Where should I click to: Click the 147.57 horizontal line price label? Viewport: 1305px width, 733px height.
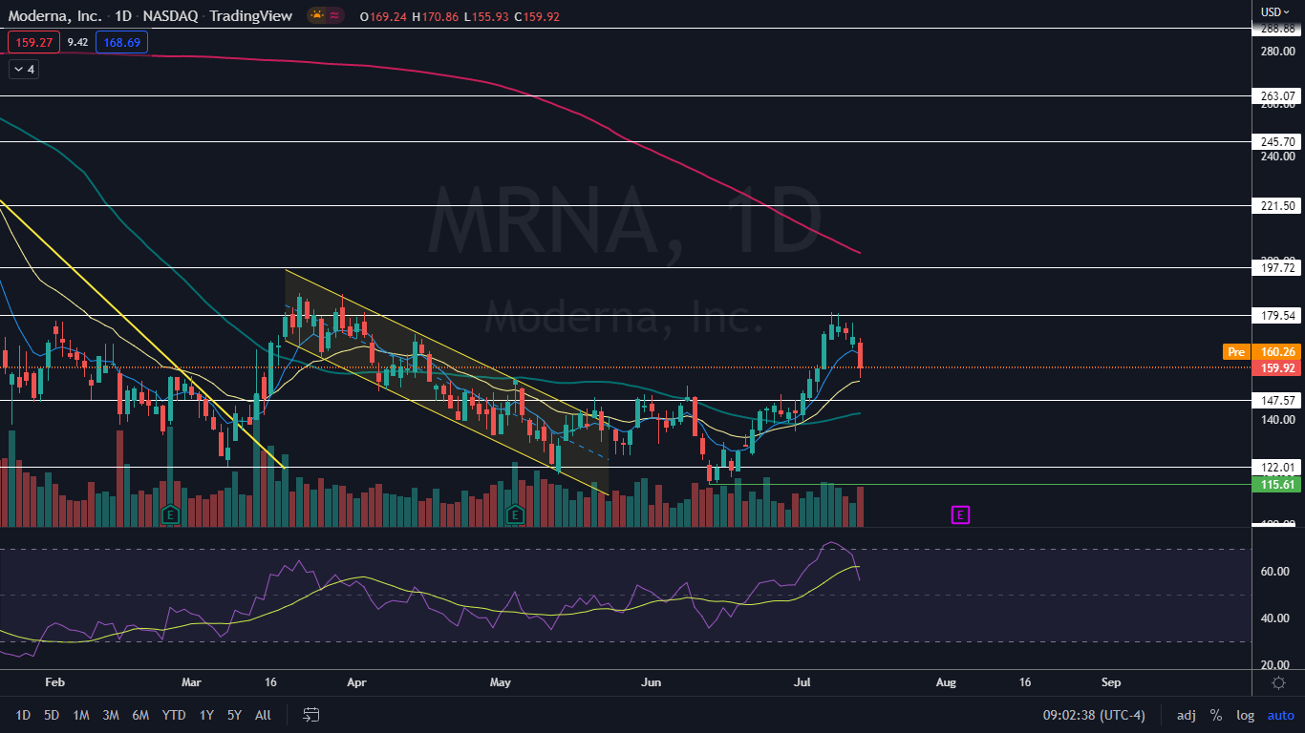[1277, 401]
